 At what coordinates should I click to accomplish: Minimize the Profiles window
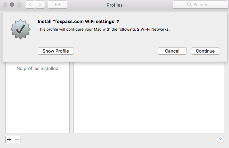pos(12,5)
